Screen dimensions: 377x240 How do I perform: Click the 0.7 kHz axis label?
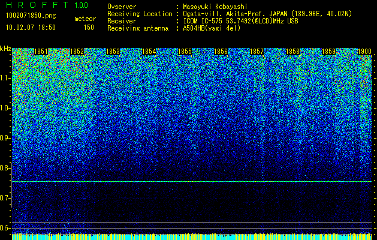point(5,198)
